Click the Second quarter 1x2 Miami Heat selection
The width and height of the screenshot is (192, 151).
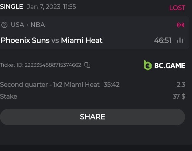click(50, 85)
